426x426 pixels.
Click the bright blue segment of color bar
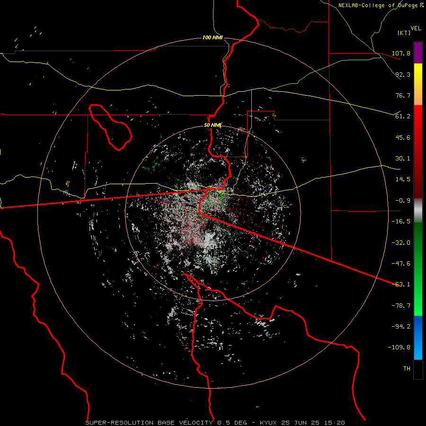coord(418,337)
